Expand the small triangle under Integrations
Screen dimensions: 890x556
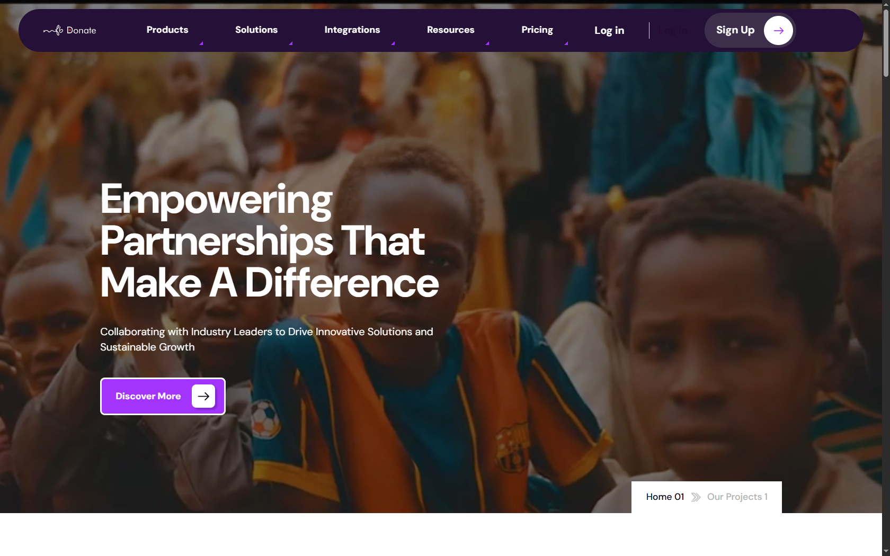393,43
